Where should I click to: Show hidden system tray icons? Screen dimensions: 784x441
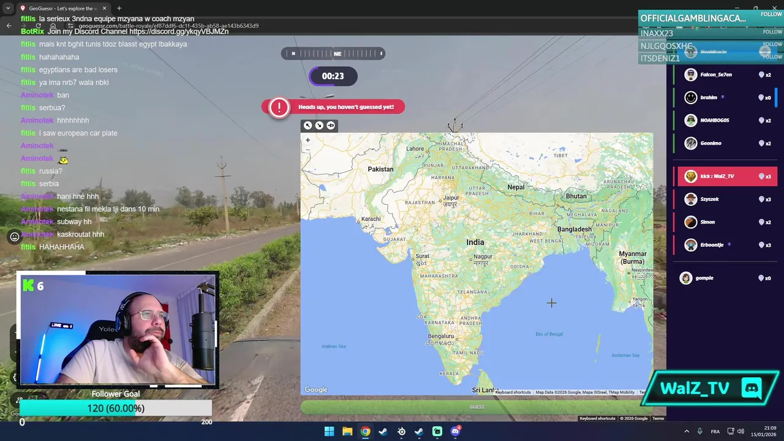point(686,431)
